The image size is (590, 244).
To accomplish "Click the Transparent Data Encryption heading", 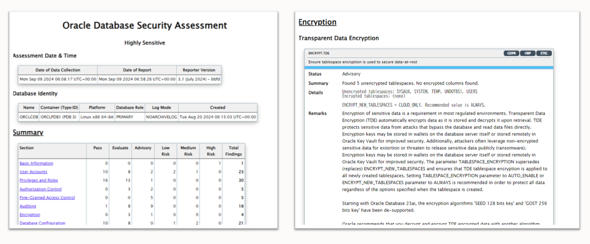I will point(339,38).
